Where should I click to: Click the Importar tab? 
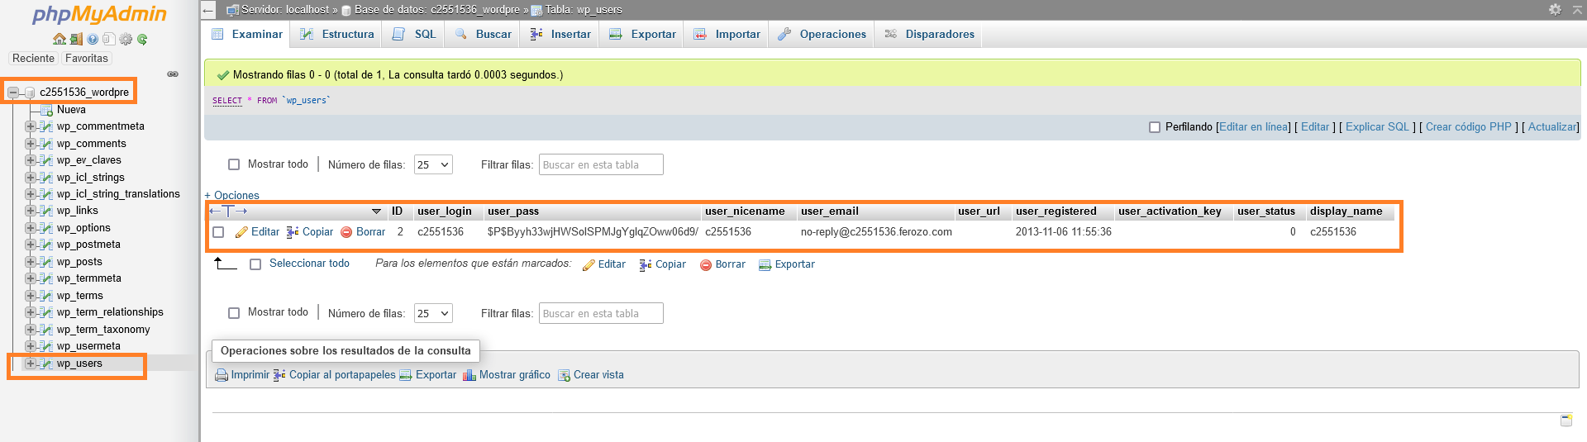click(x=727, y=34)
